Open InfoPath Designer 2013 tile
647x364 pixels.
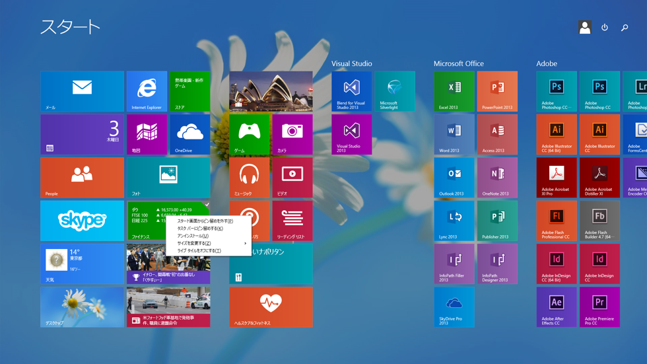497,264
